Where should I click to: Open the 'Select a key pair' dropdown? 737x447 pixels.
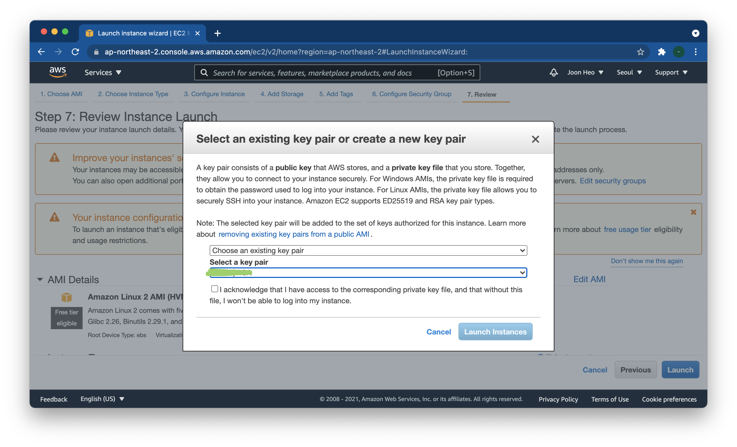368,272
